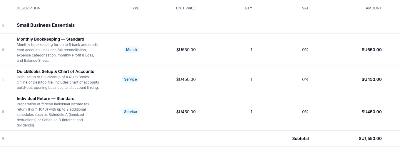This screenshot has height=150, width=400.
Task: Click drag handle for Monthly Bookkeeping row
Action: (x=3, y=49)
